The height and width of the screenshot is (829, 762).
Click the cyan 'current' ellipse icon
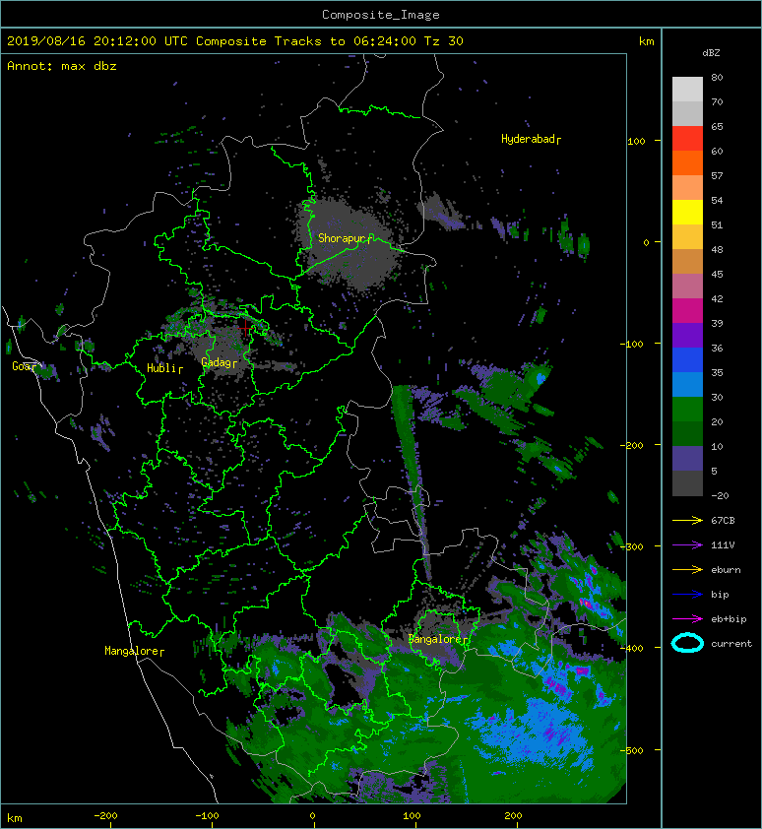tap(687, 644)
